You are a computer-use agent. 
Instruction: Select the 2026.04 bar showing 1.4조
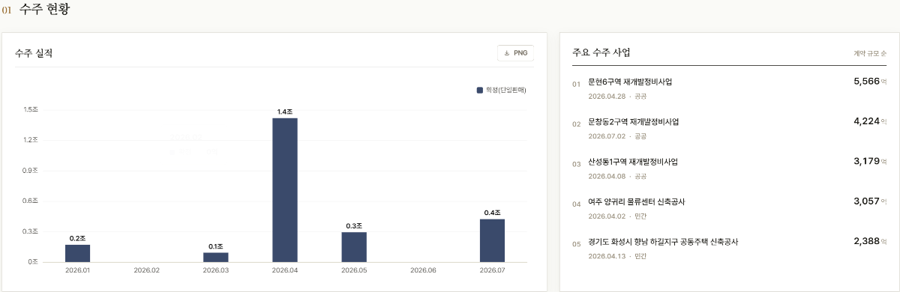click(285, 190)
